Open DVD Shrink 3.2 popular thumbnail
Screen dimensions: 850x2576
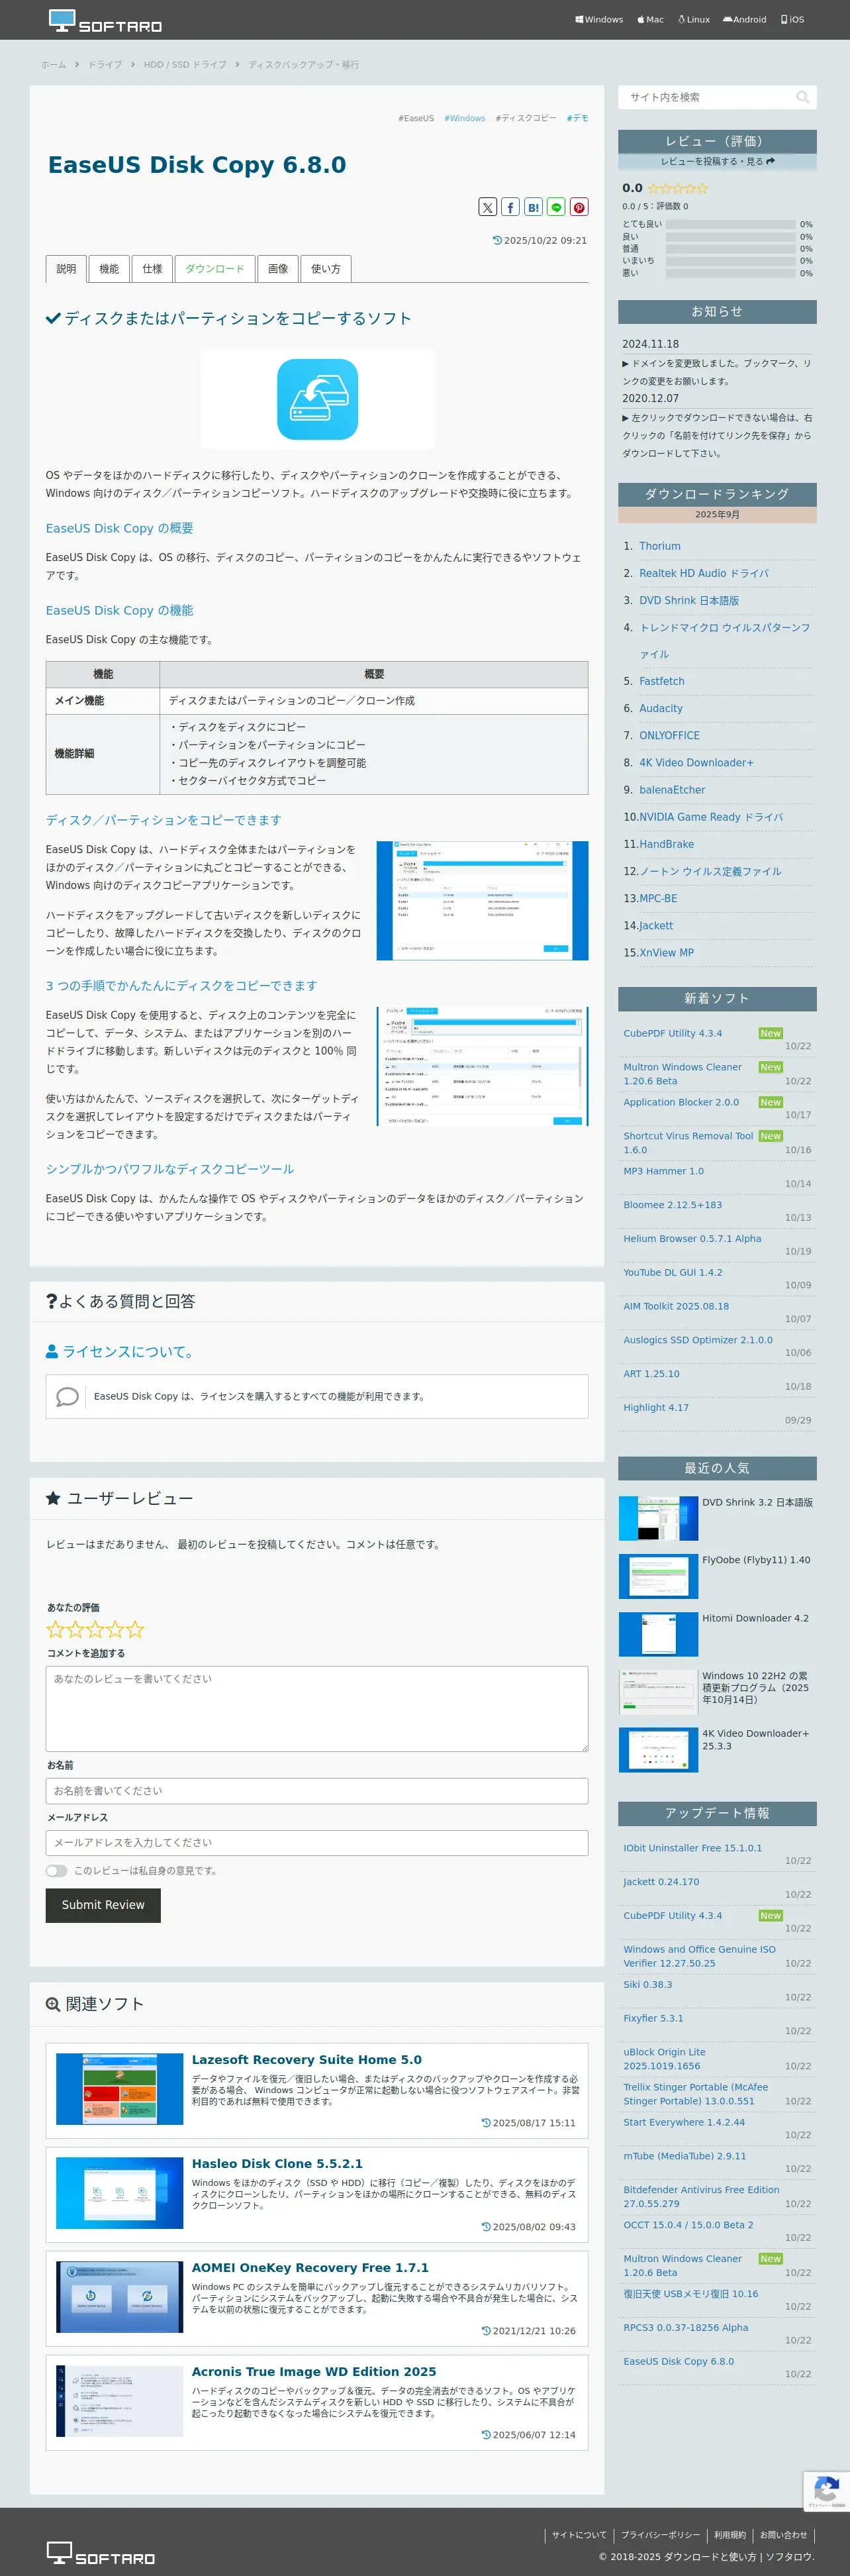(658, 1519)
